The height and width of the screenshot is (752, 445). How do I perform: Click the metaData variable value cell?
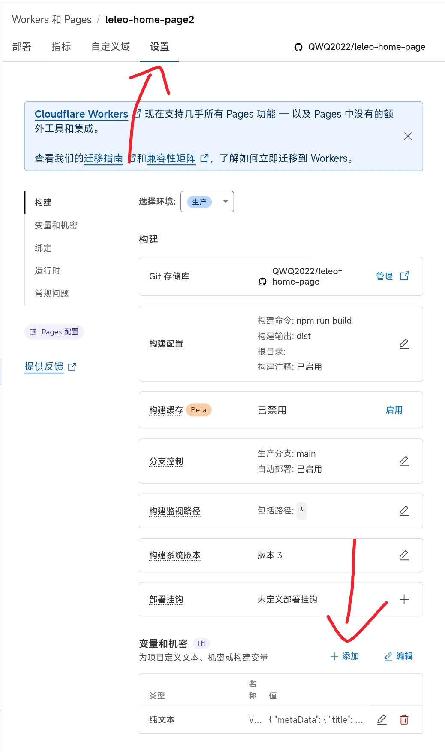[316, 720]
